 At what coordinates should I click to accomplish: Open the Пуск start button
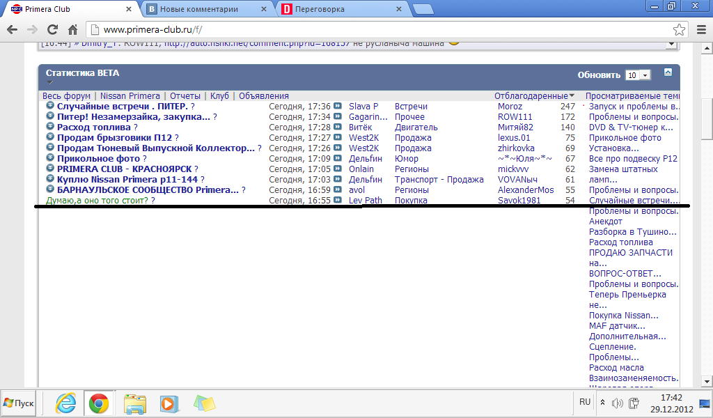[19, 403]
